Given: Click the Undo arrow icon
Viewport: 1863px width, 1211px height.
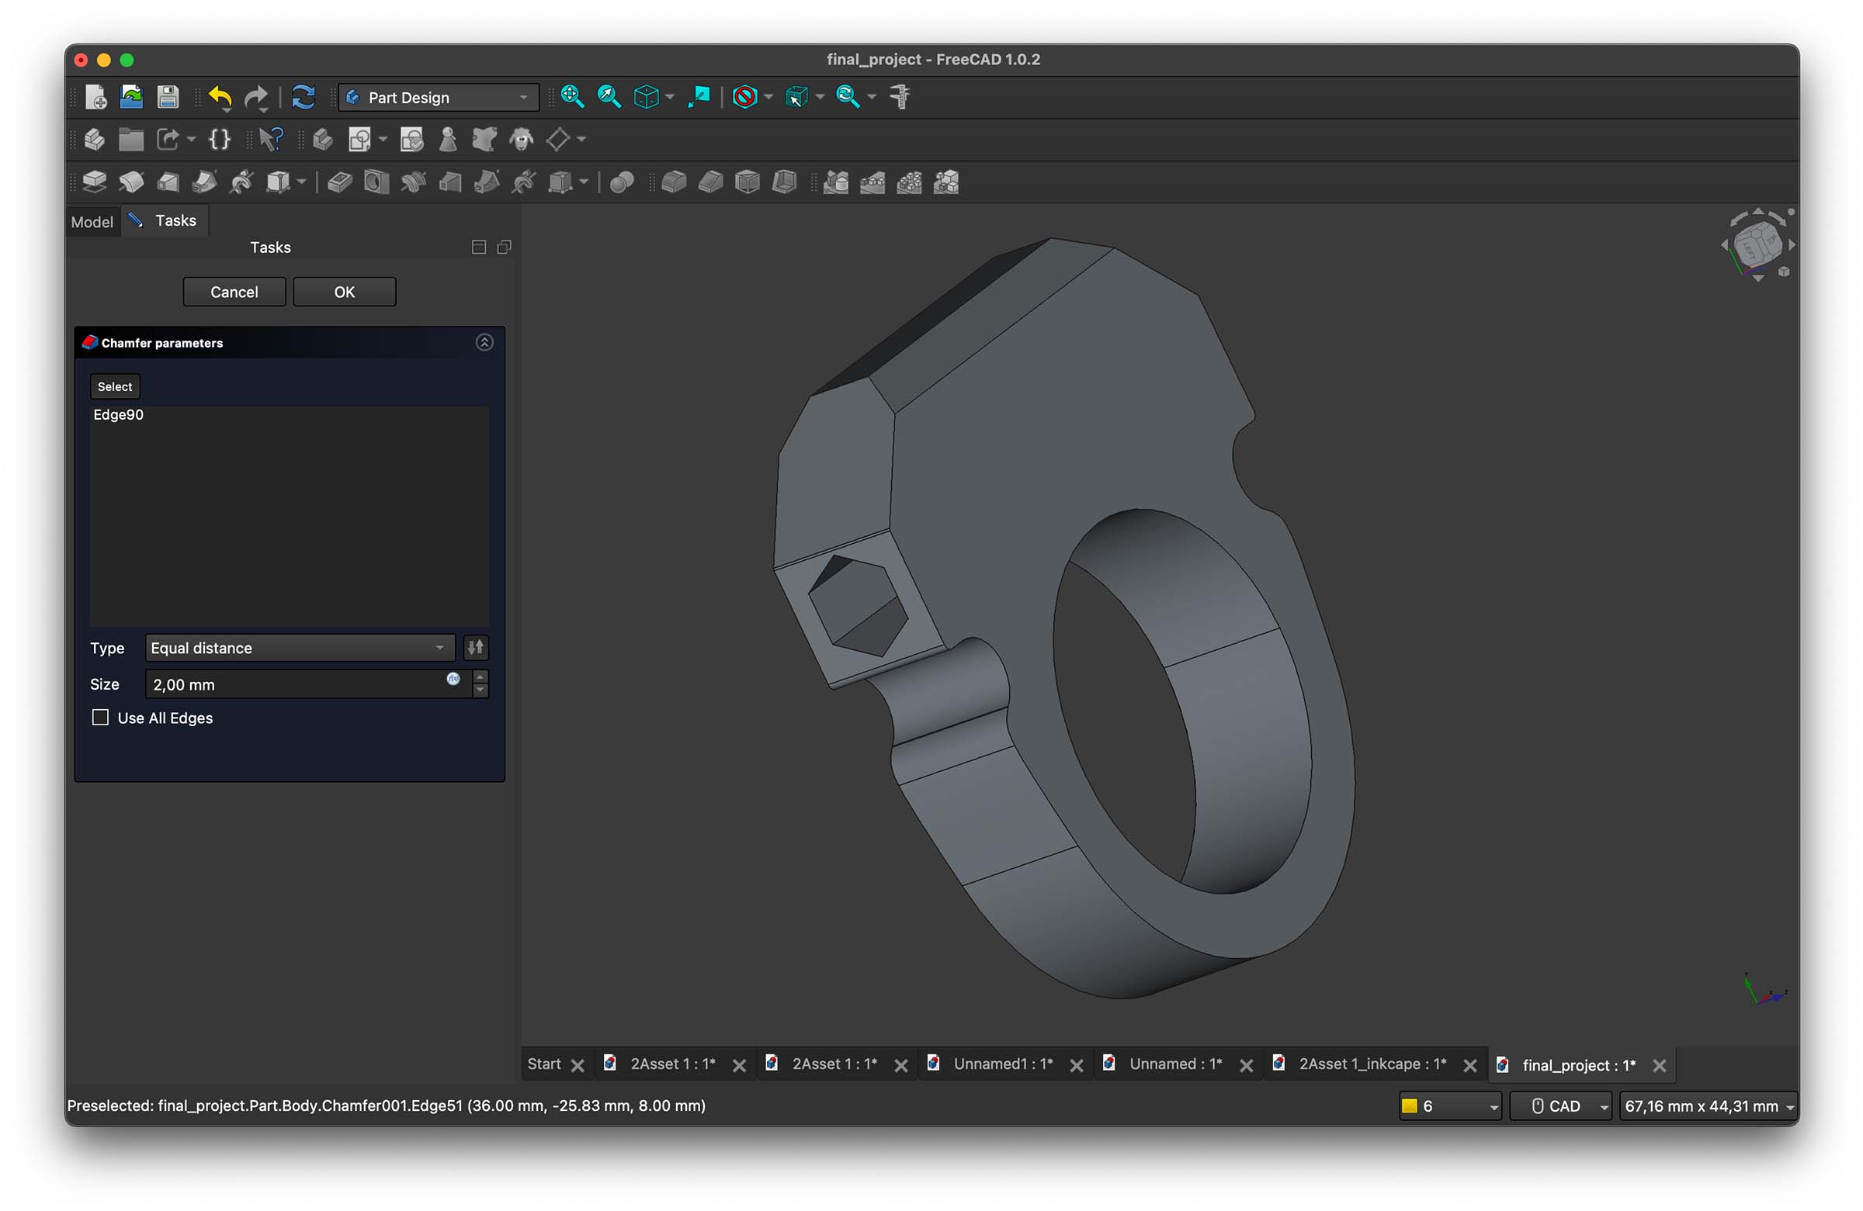Looking at the screenshot, I should click(x=220, y=97).
